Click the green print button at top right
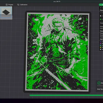103x103 pixels. pyautogui.click(x=101, y=5)
